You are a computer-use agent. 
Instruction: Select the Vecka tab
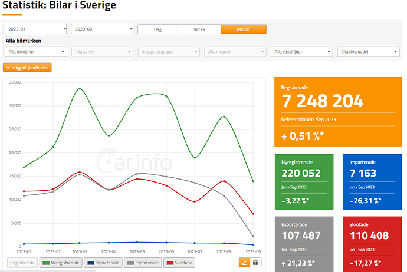pyautogui.click(x=199, y=29)
